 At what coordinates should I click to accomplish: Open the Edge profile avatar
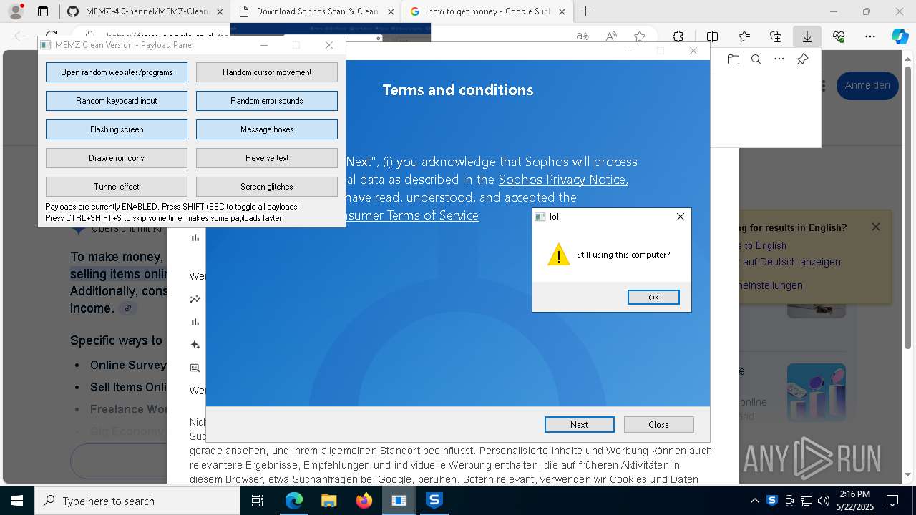(x=16, y=11)
